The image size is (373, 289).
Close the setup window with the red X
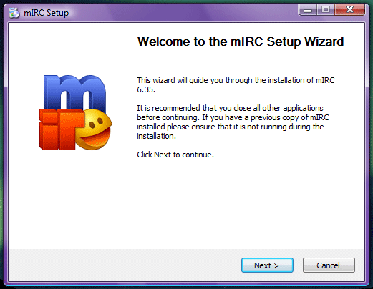click(x=349, y=10)
